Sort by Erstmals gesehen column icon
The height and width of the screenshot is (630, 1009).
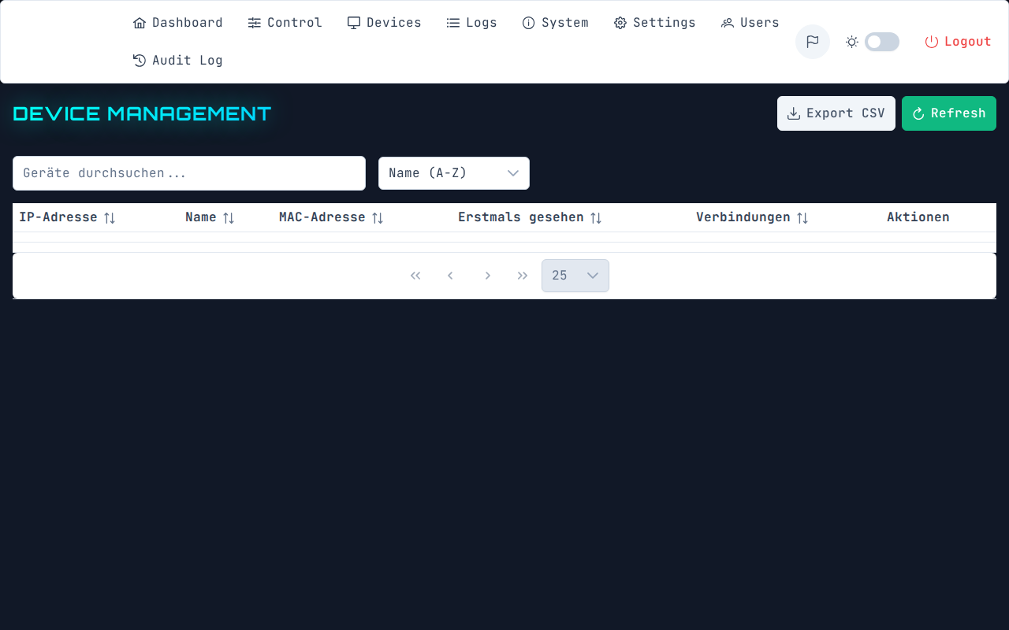click(x=596, y=218)
